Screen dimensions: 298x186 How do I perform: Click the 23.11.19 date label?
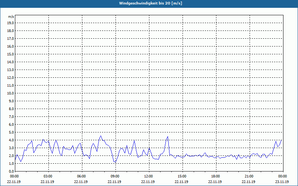(282, 182)
